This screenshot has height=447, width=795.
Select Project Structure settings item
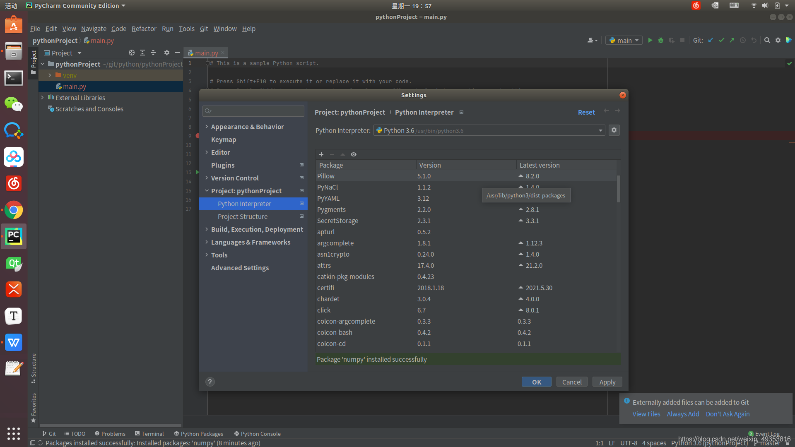(x=243, y=216)
